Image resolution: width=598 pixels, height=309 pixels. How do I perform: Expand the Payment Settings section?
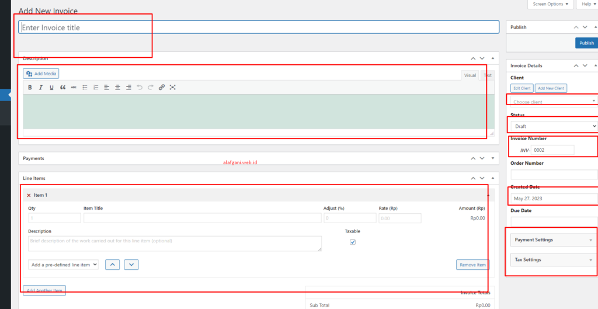click(552, 240)
